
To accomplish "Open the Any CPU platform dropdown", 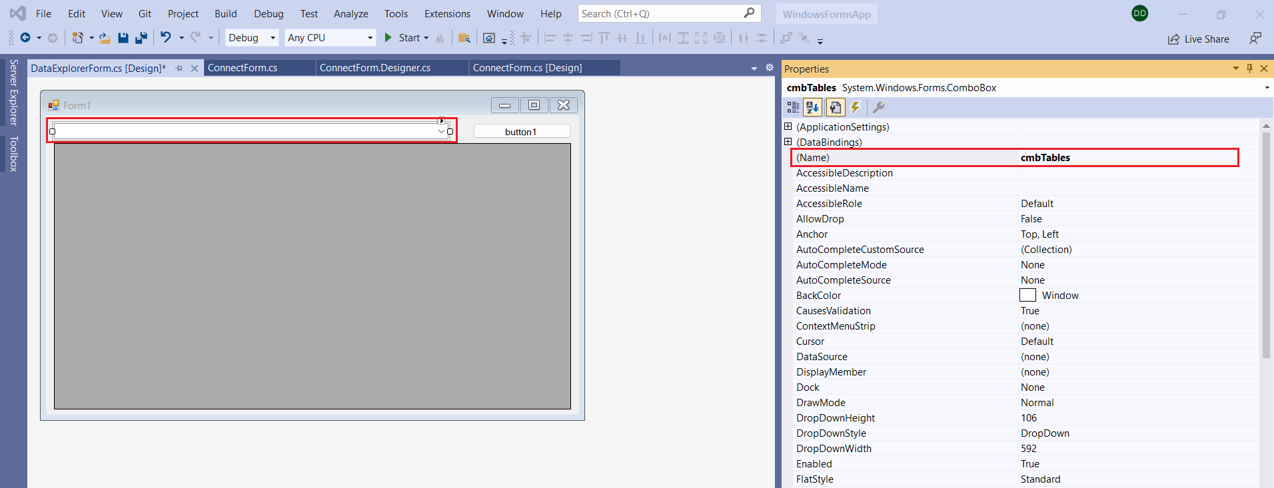I will pyautogui.click(x=330, y=38).
